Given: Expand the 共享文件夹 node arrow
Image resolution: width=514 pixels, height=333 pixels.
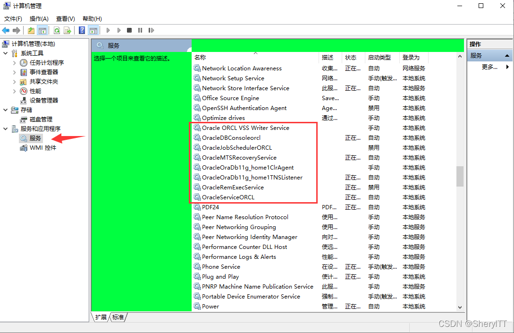Looking at the screenshot, I should 15,82.
